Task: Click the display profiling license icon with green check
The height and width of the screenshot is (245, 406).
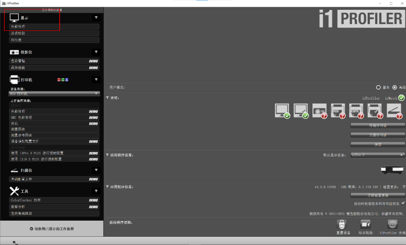Action: tap(282, 111)
